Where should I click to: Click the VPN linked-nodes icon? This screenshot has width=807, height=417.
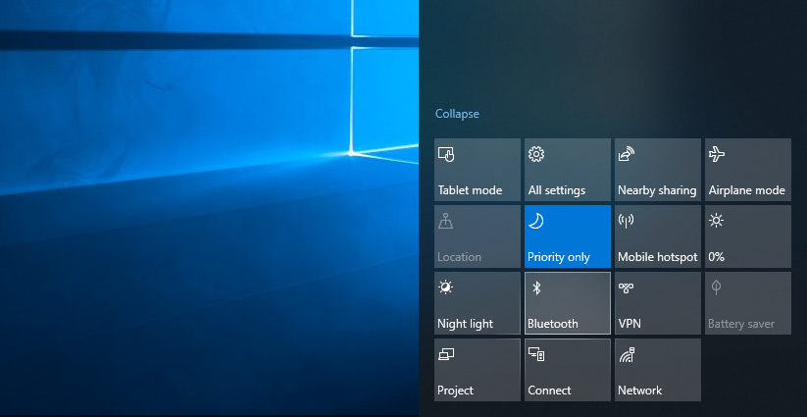click(626, 287)
